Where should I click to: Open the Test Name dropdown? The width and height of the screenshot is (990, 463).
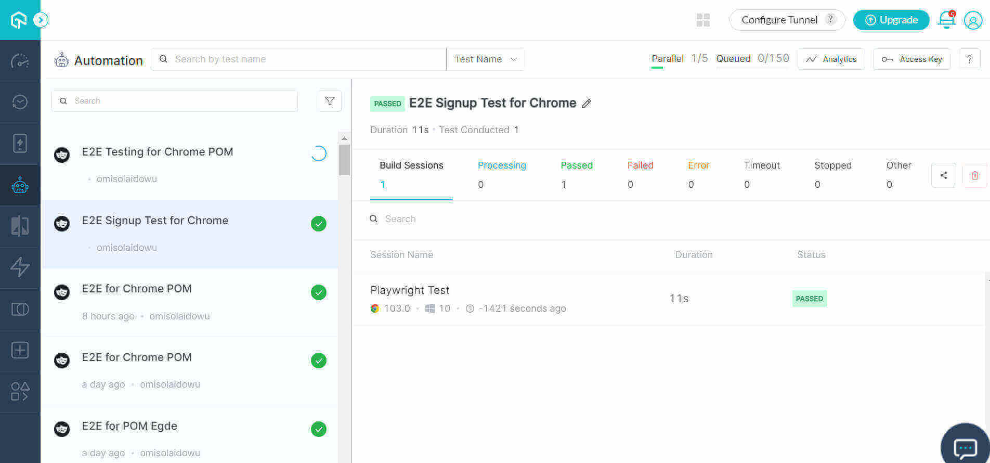pos(485,59)
